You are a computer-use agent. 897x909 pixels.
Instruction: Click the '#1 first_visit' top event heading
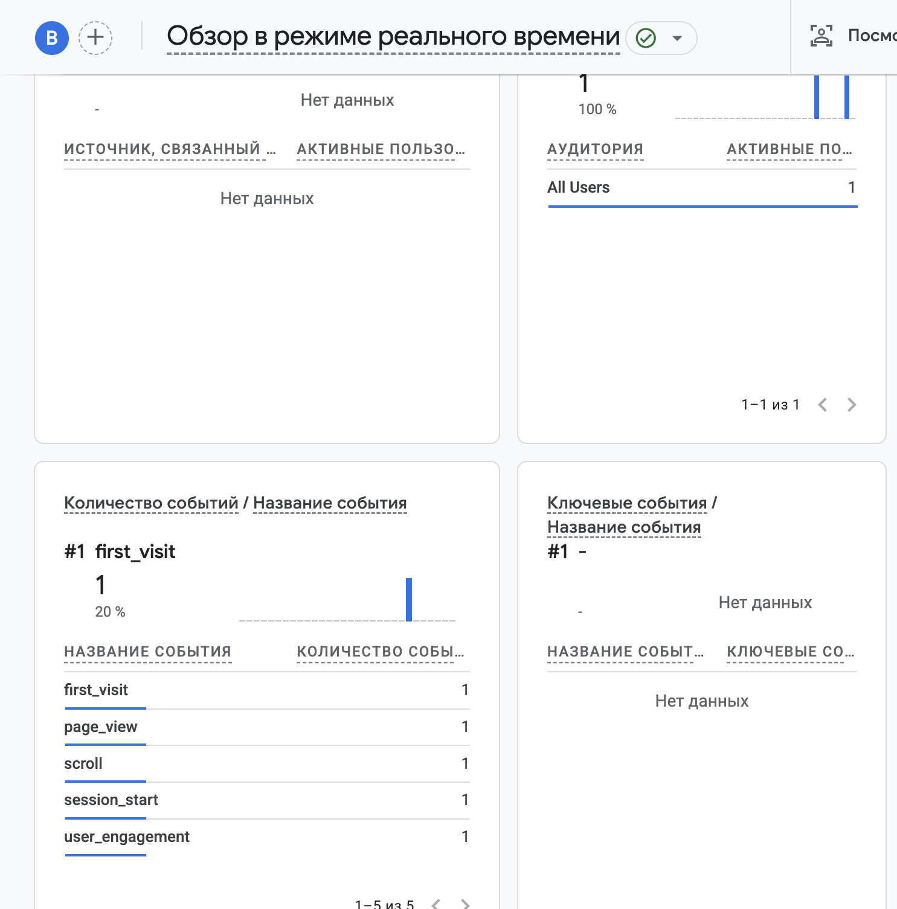[x=120, y=552]
